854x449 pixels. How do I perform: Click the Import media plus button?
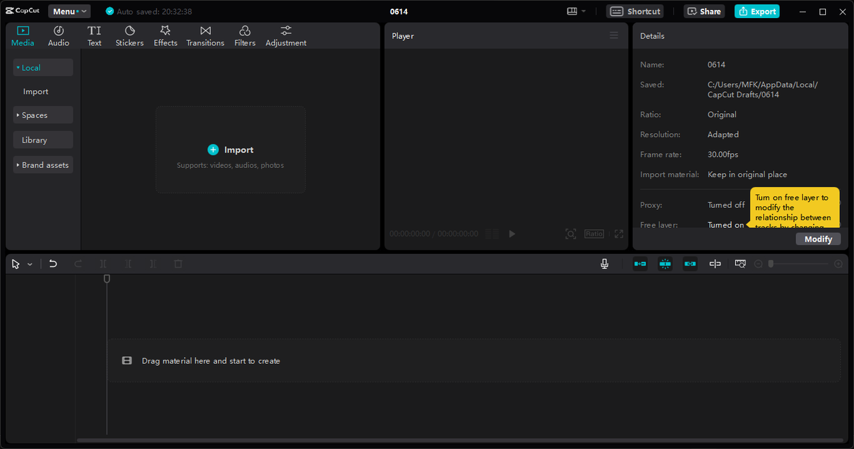[213, 150]
